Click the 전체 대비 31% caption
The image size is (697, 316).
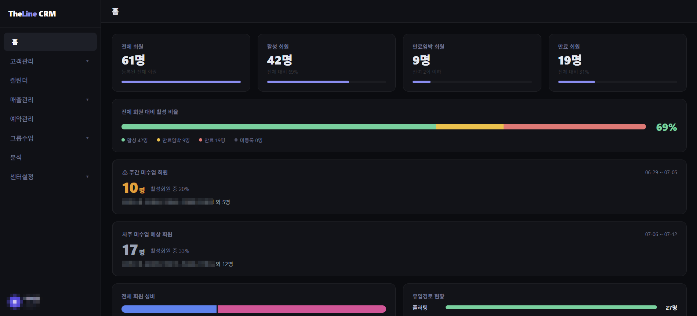[574, 72]
